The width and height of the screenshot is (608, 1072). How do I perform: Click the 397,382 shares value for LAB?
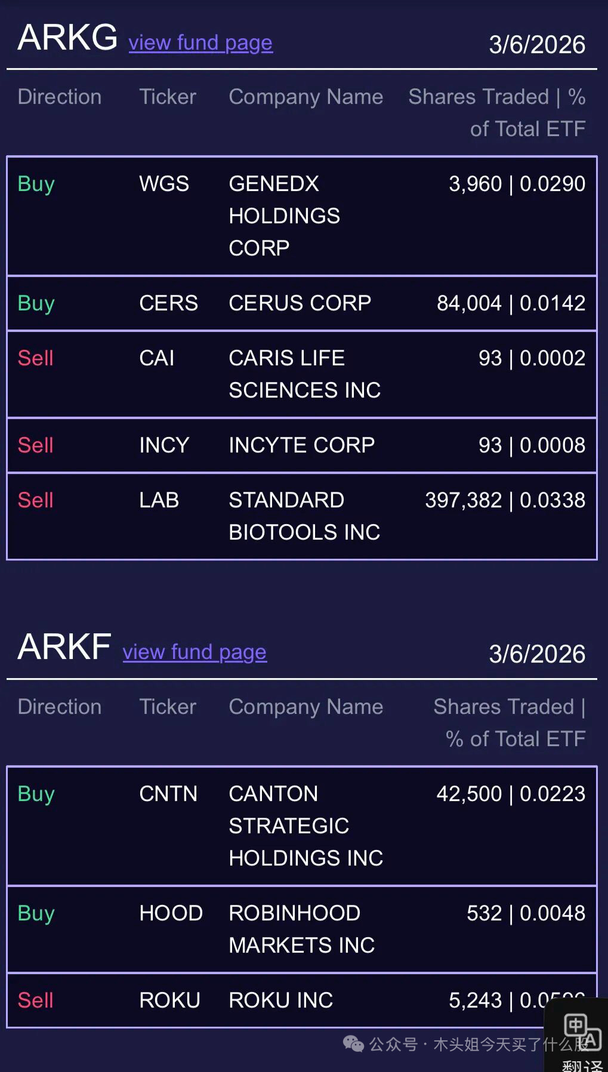click(463, 500)
